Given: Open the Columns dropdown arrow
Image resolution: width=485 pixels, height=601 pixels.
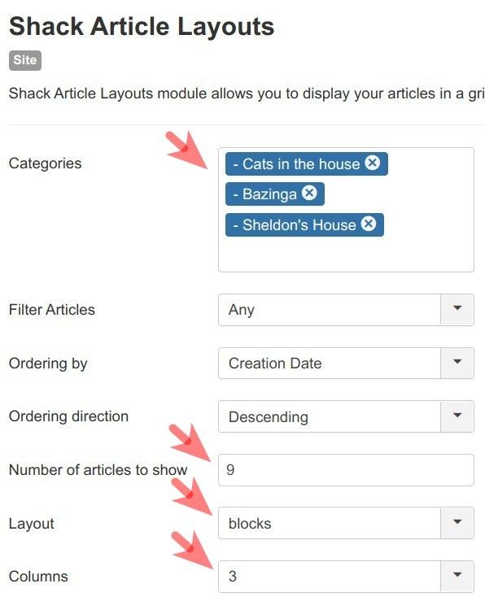Looking at the screenshot, I should pyautogui.click(x=457, y=576).
